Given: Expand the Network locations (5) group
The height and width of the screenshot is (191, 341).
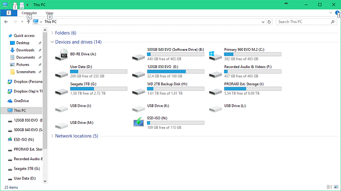Looking at the screenshot, I should (x=52, y=136).
